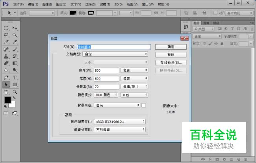Select the Hand tool

[6, 92]
